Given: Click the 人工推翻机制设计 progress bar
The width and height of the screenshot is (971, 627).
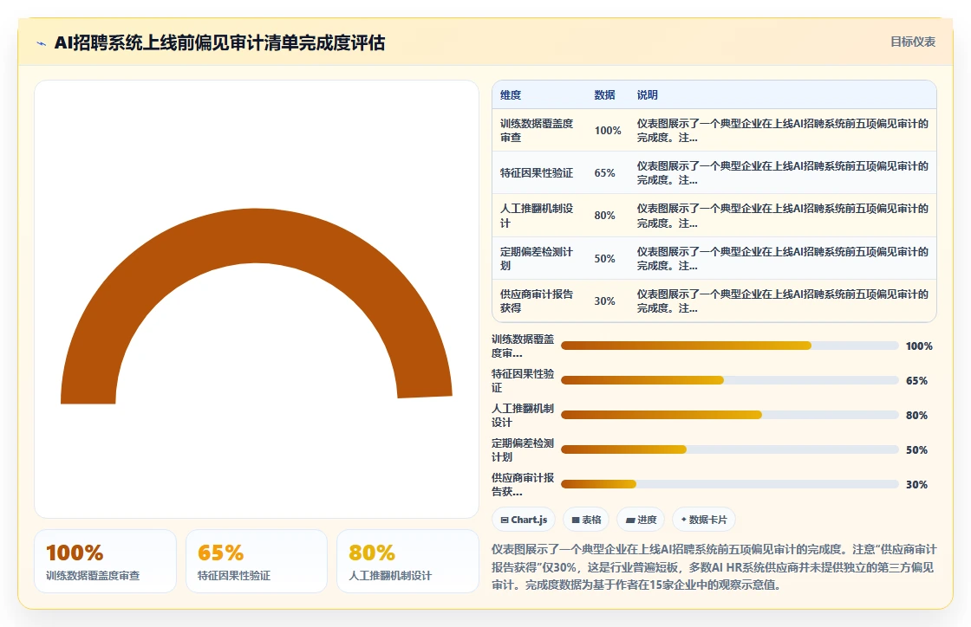Looking at the screenshot, I should click(x=729, y=415).
